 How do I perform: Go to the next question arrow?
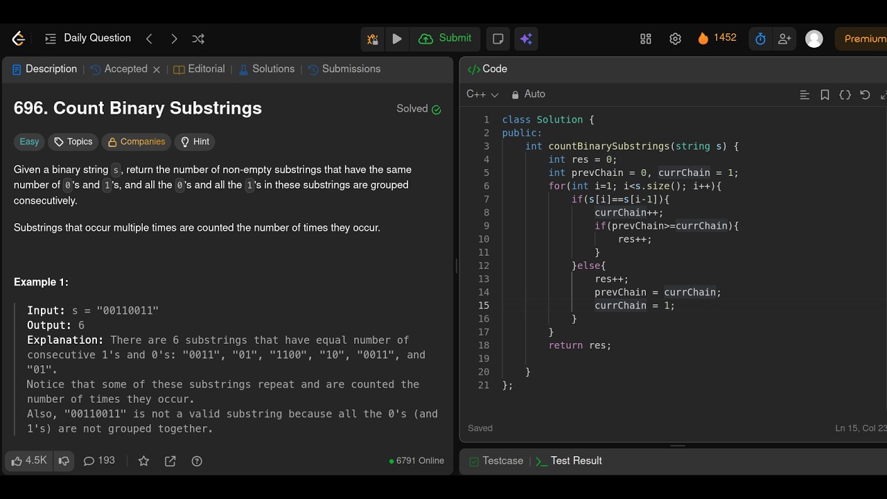174,39
